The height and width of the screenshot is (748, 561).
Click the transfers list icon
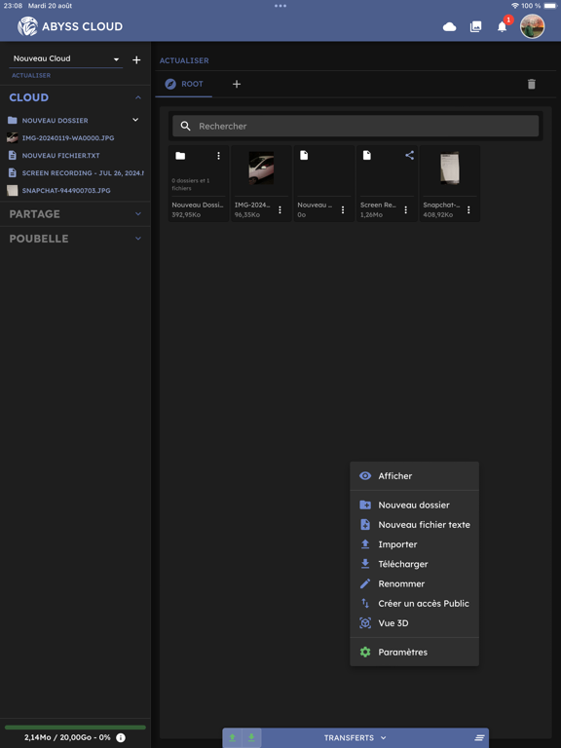tap(479, 738)
